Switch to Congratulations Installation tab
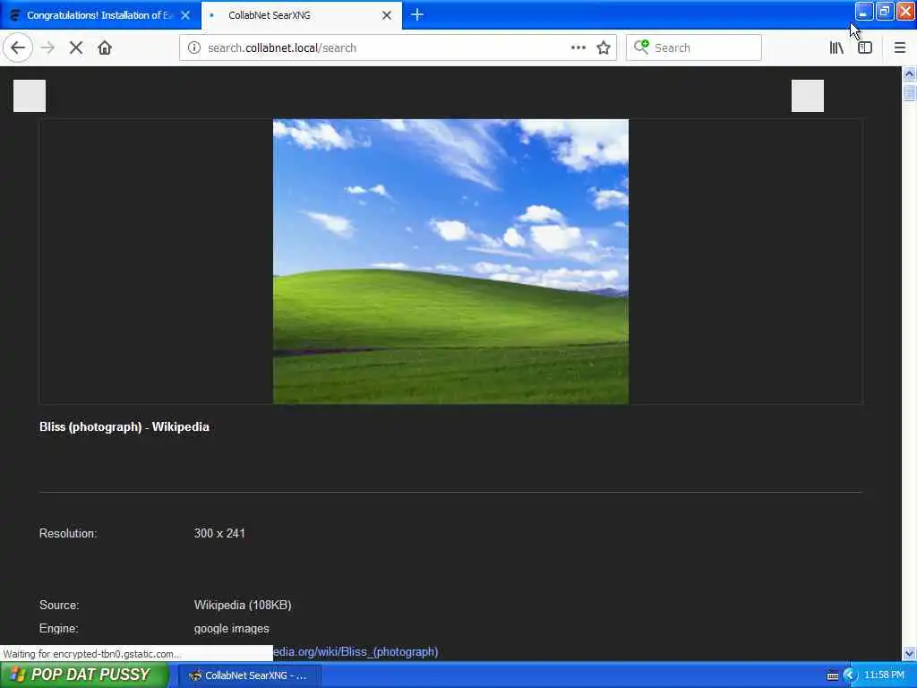The image size is (917, 688). (100, 15)
